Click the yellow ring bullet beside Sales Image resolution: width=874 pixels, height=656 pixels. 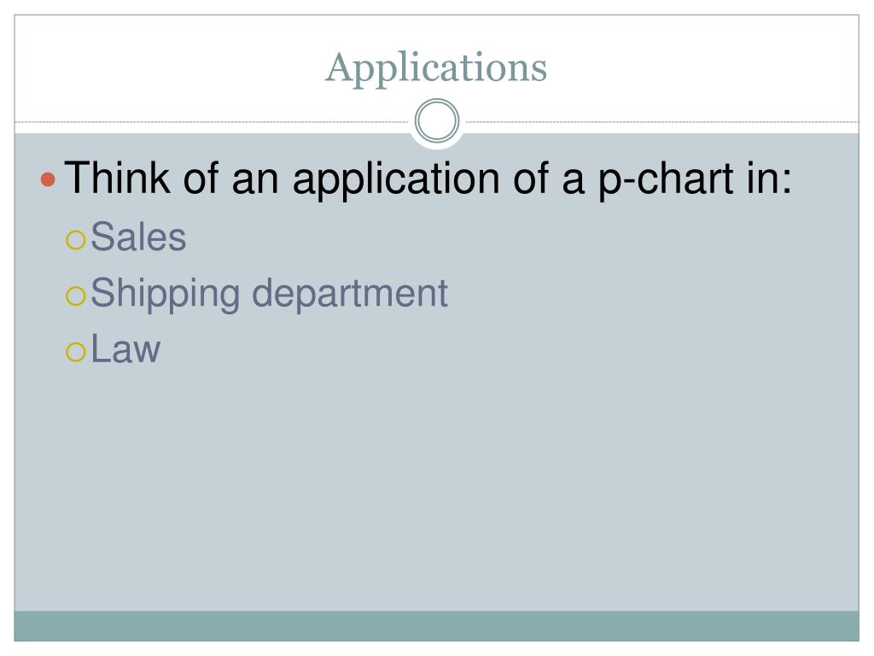coord(75,240)
